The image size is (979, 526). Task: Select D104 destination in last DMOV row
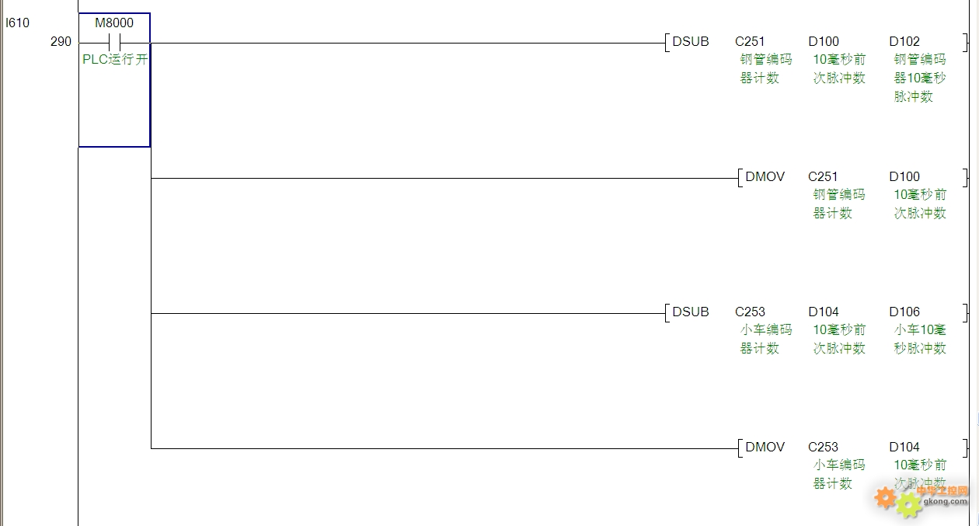[904, 448]
